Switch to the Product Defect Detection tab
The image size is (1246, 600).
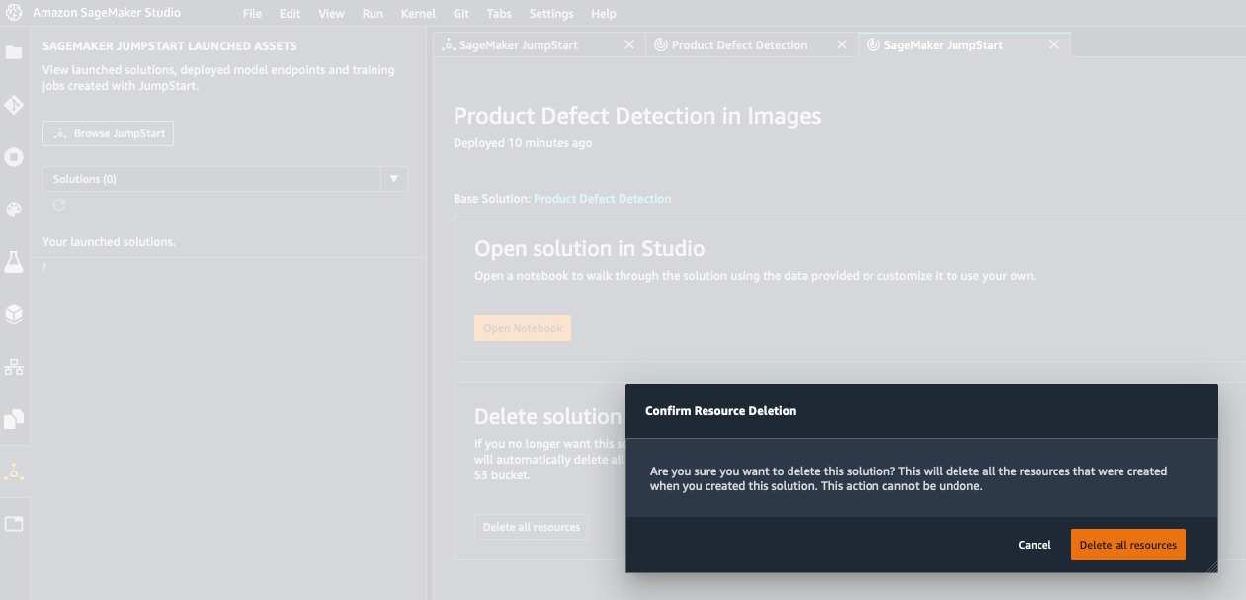click(739, 45)
